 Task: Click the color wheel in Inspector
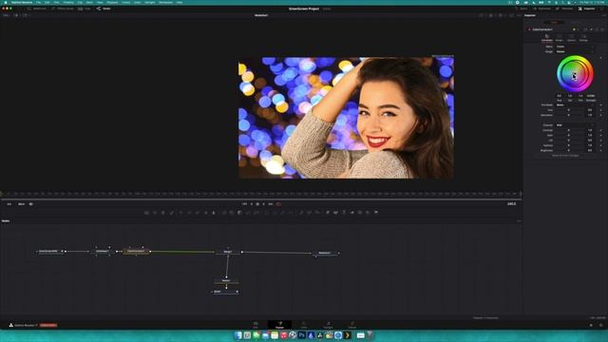coord(575,74)
